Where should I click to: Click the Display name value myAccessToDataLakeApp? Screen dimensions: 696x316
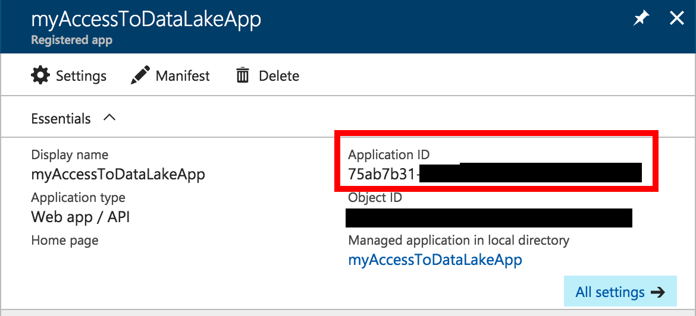(x=118, y=175)
